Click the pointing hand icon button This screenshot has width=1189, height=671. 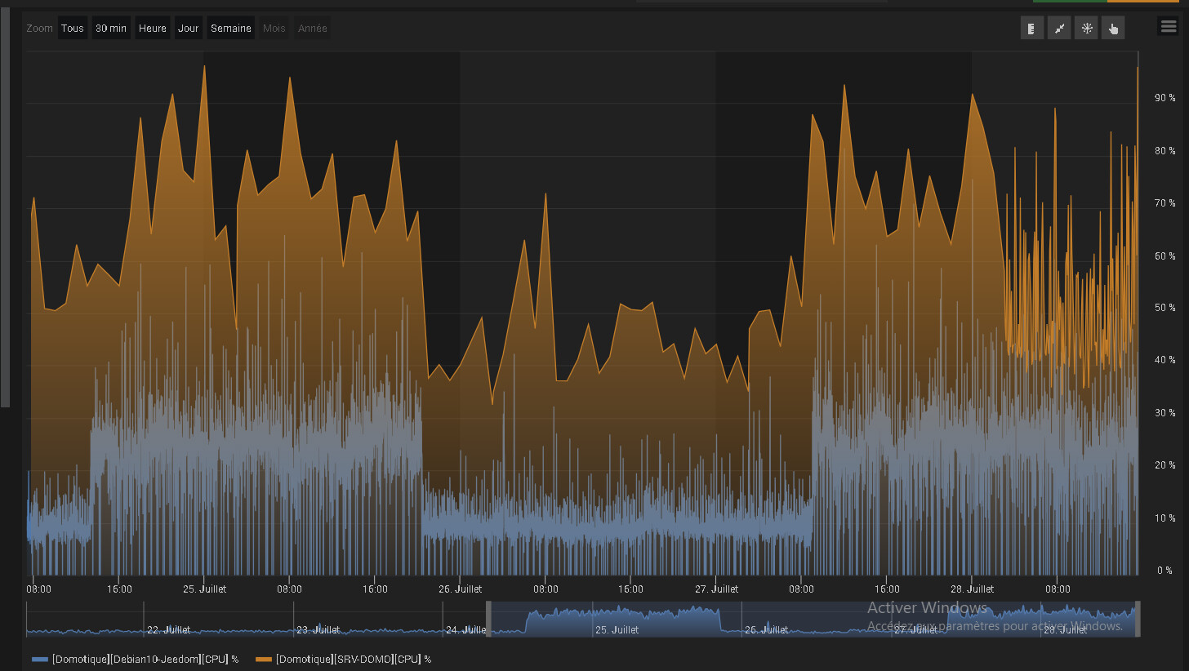1113,29
